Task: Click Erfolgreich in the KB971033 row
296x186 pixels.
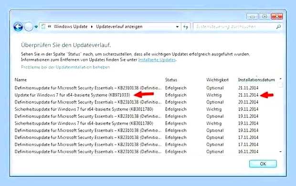Action: tap(176, 95)
